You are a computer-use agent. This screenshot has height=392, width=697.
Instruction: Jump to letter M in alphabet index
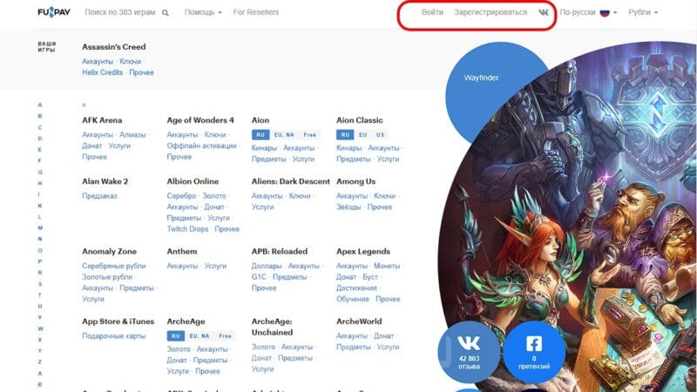point(40,228)
